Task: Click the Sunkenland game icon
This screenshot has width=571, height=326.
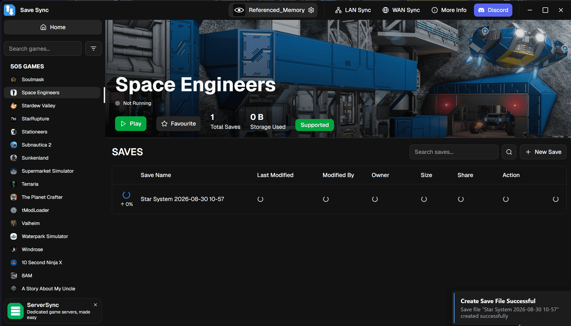Action: tap(14, 158)
